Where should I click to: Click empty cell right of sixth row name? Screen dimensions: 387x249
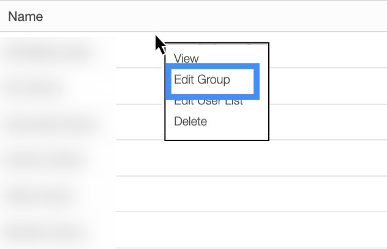[245, 231]
